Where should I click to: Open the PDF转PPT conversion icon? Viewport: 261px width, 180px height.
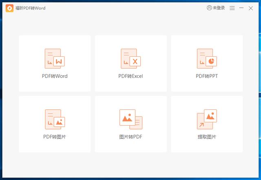[x=207, y=59]
